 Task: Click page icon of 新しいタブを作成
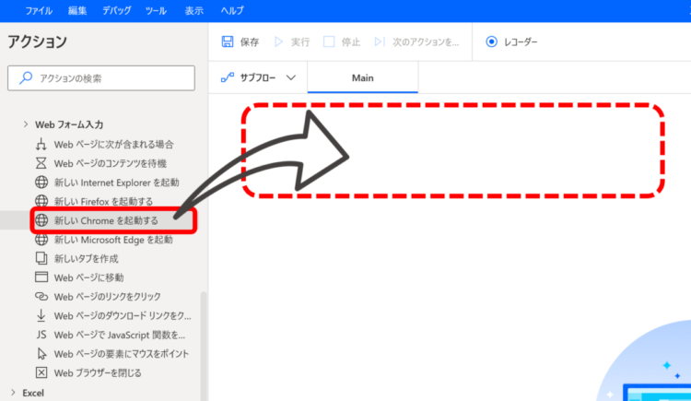click(41, 258)
